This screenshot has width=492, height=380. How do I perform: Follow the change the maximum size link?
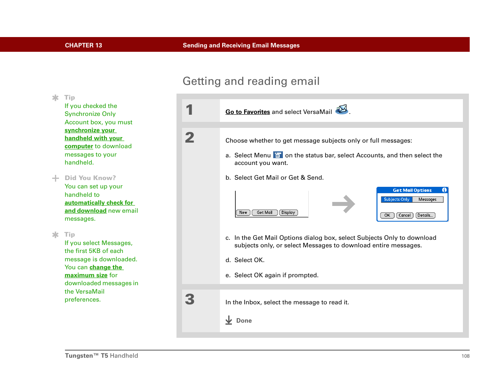94,271
